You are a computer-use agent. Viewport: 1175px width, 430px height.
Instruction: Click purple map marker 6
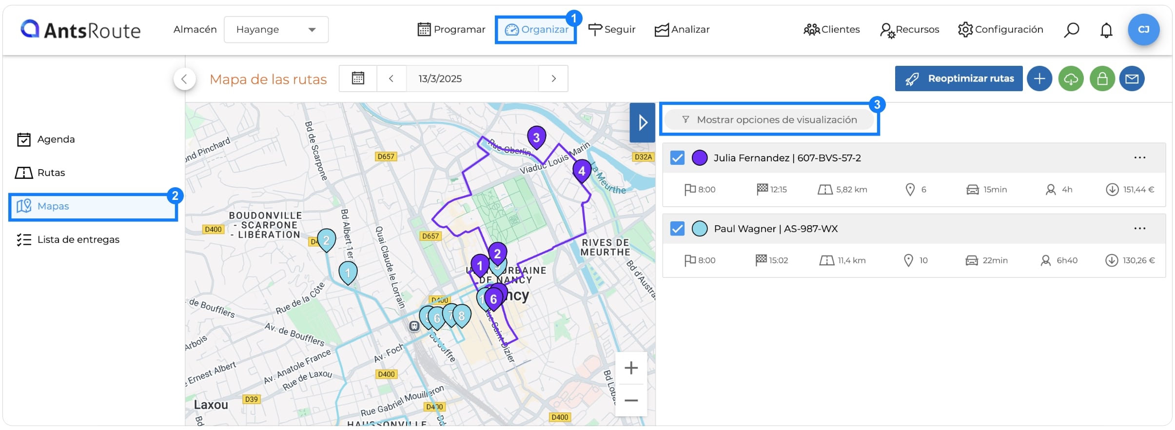click(x=493, y=299)
